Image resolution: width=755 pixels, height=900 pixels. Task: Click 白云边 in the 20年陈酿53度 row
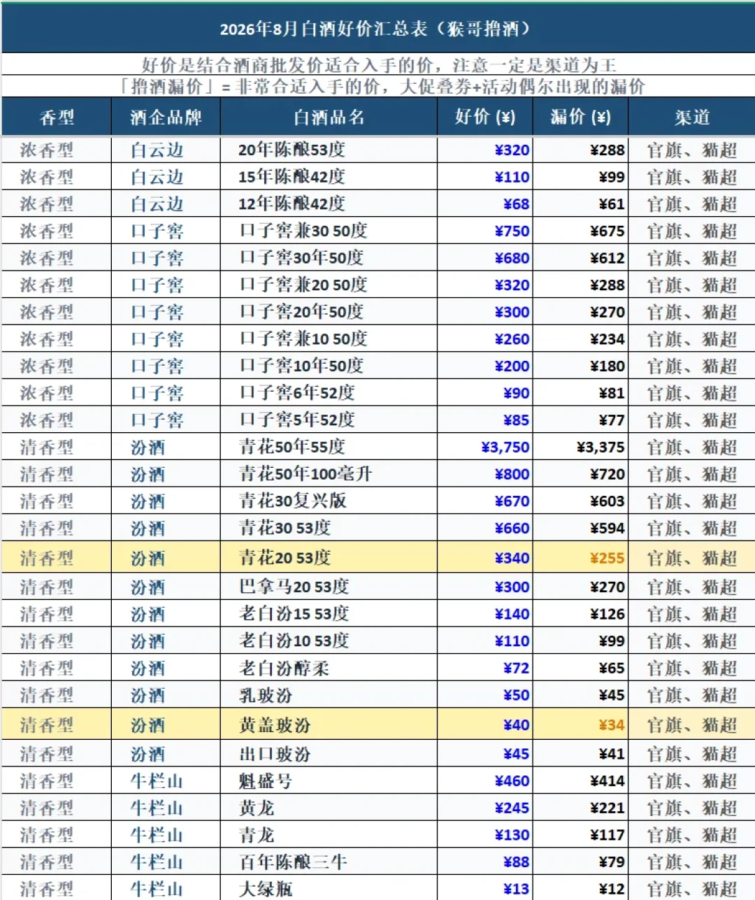157,150
